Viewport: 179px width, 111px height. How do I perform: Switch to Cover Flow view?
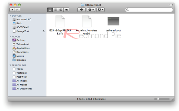66,10
